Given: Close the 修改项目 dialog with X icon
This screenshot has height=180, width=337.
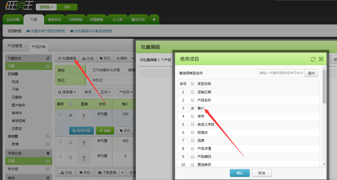Looking at the screenshot, I should (x=321, y=59).
